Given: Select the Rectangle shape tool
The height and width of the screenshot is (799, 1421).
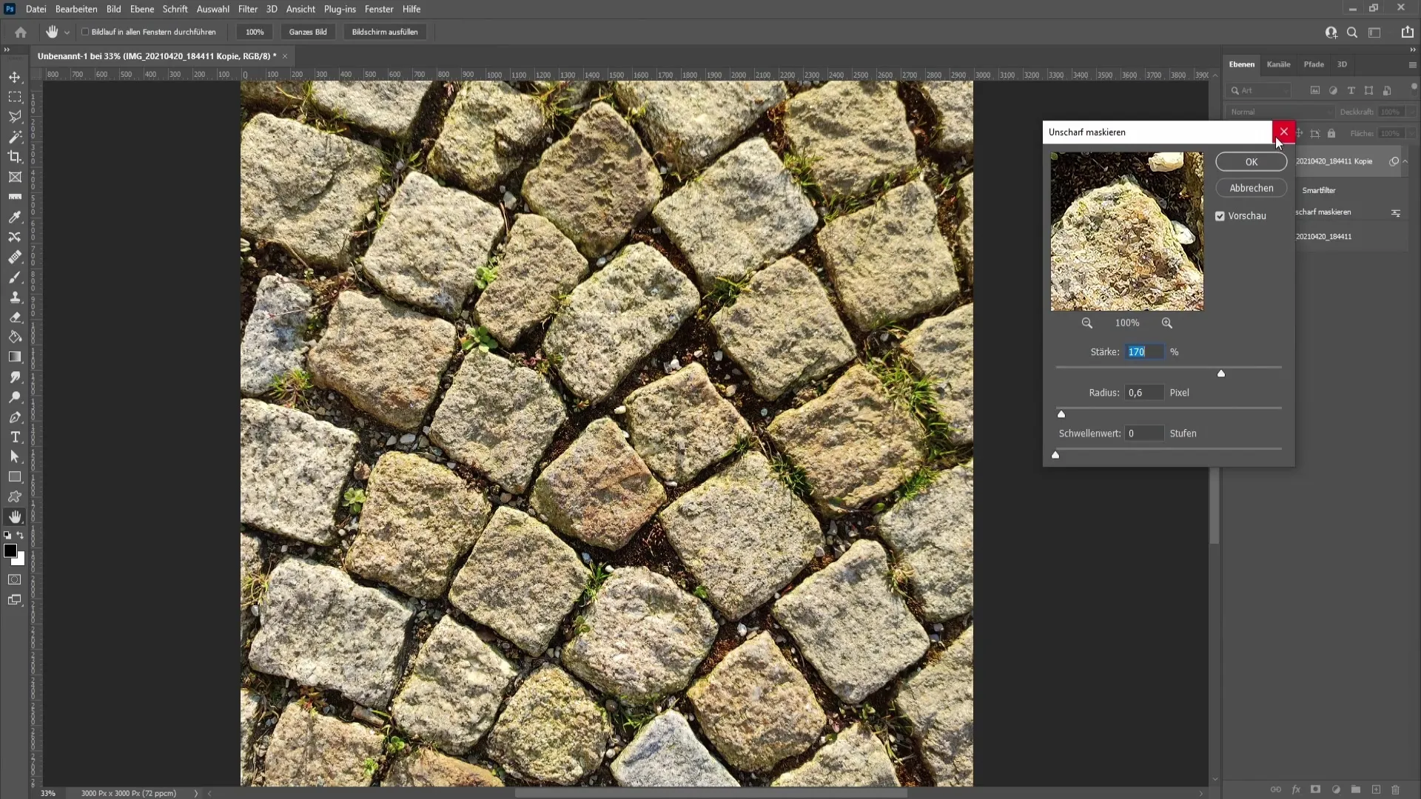Looking at the screenshot, I should pos(15,477).
